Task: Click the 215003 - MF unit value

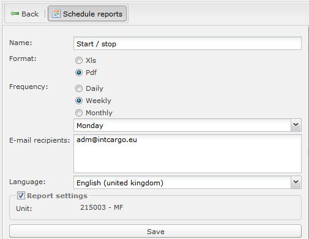Action: click(102, 207)
